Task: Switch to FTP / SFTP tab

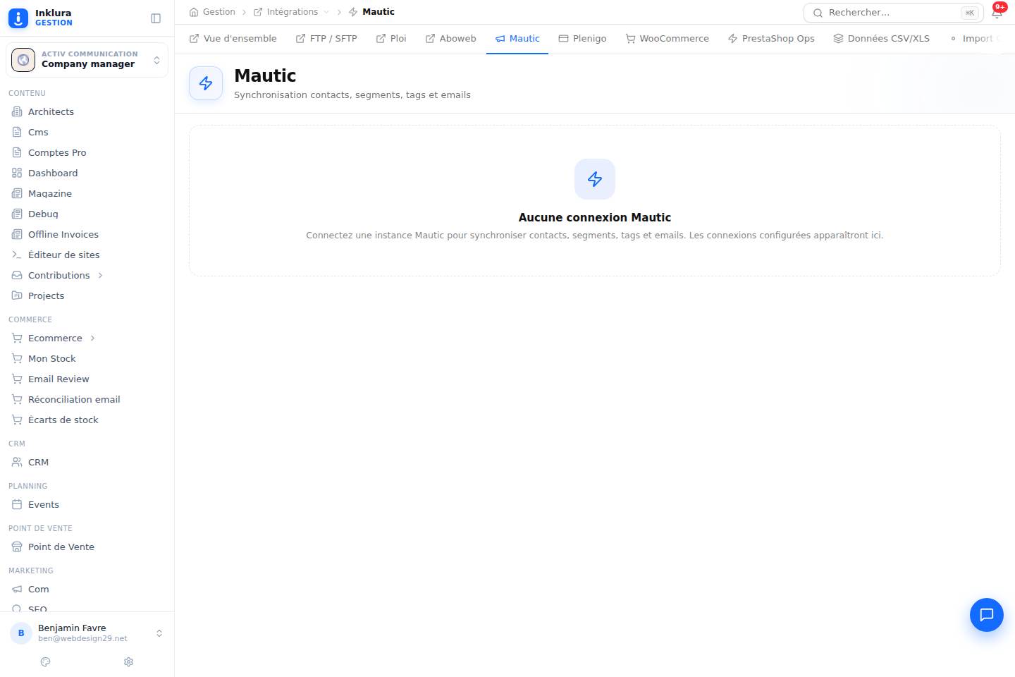Action: (326, 39)
